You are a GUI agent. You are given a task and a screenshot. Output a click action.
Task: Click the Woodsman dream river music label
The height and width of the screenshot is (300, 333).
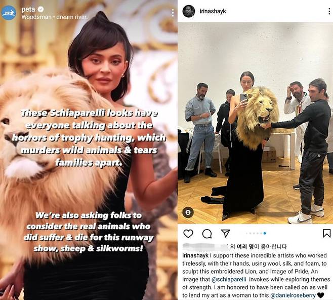point(54,17)
